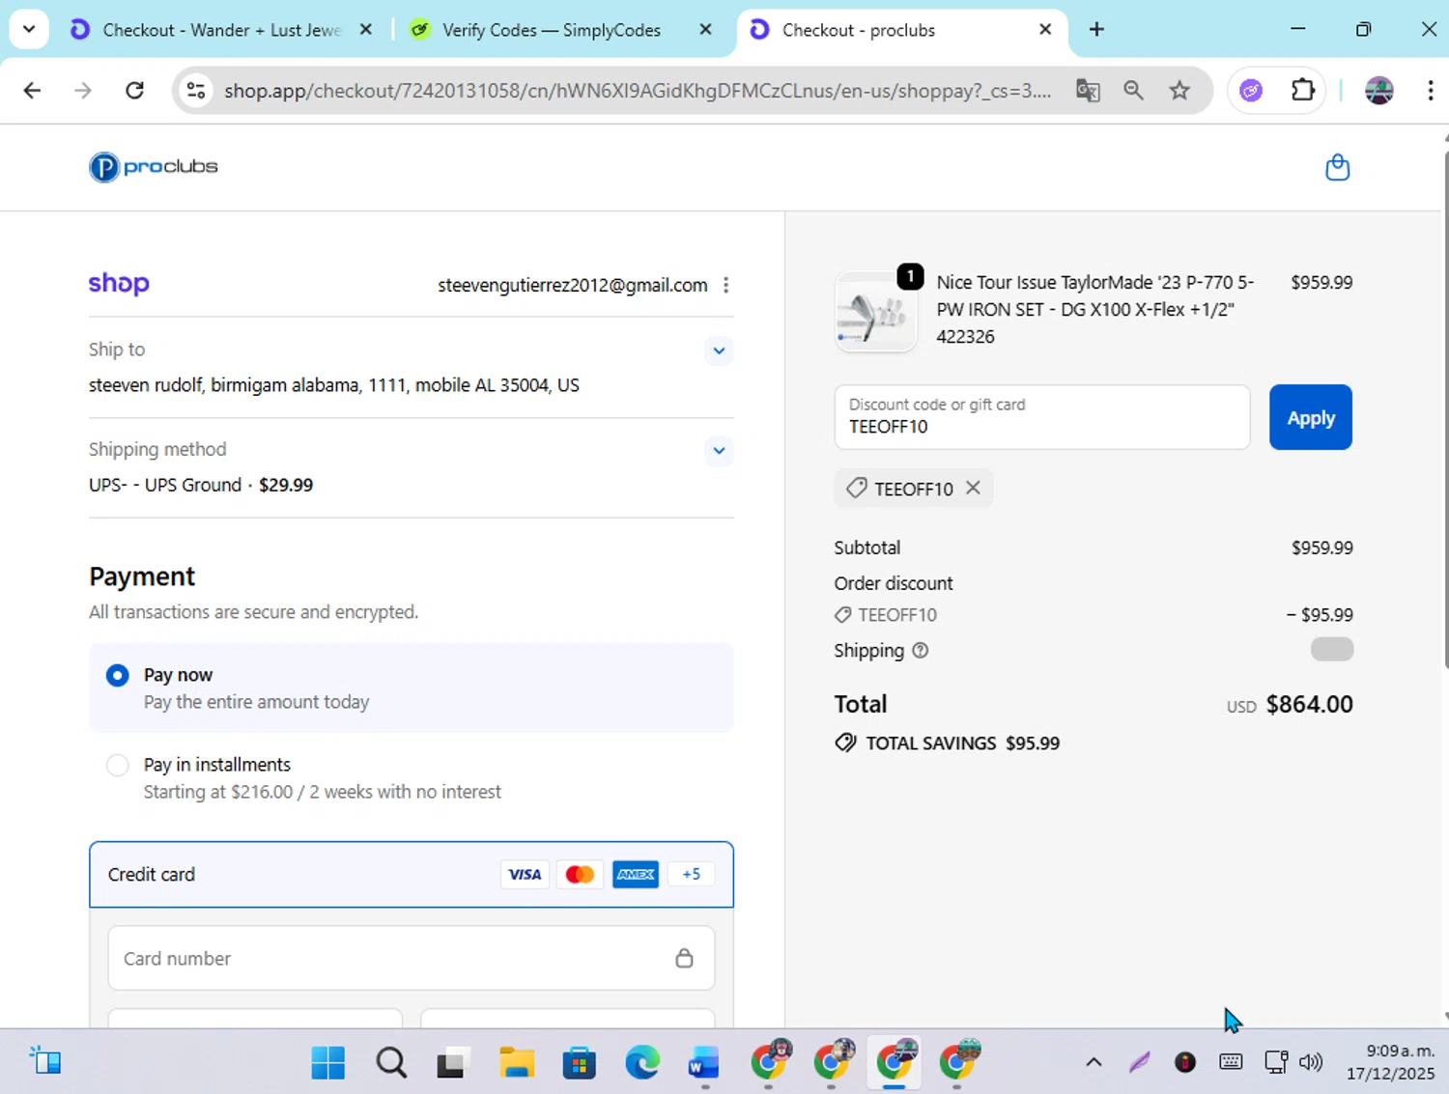Click the Total $864.00 amount
This screenshot has width=1449, height=1094.
(x=1309, y=704)
